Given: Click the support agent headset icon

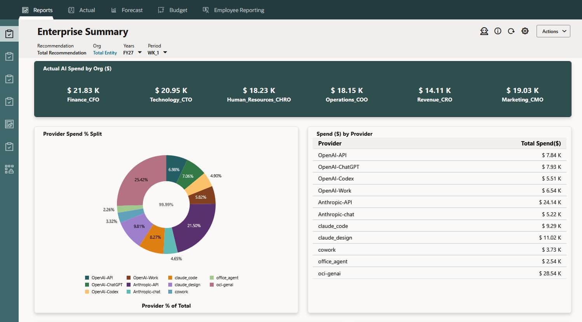Looking at the screenshot, I should pyautogui.click(x=484, y=31).
